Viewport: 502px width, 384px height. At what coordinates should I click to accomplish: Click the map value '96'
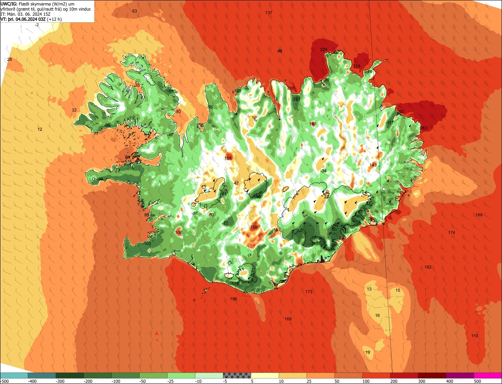pyautogui.click(x=107, y=125)
